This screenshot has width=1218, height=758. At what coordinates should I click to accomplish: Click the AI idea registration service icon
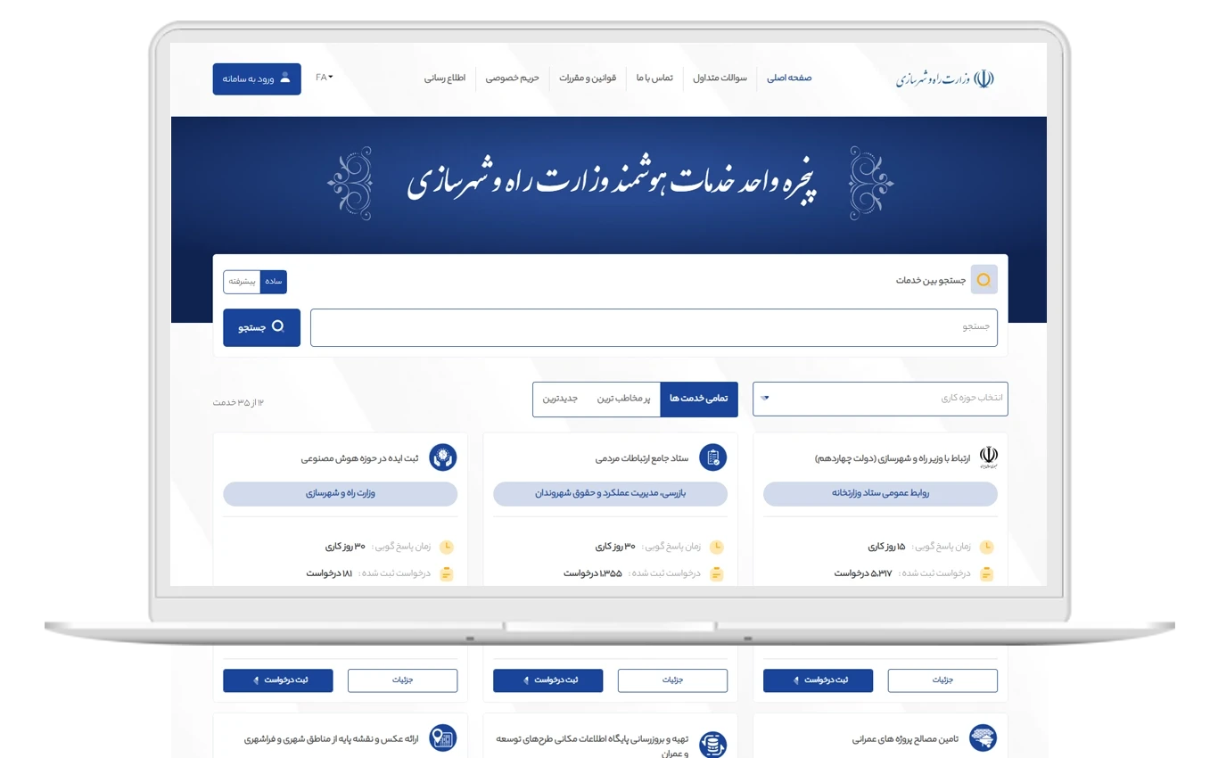[443, 458]
